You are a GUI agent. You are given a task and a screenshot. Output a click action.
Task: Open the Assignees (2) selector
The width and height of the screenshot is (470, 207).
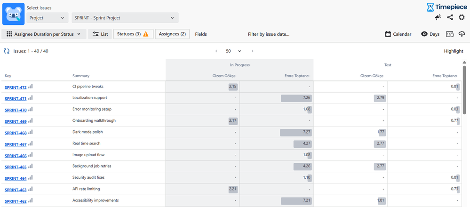coord(172,34)
